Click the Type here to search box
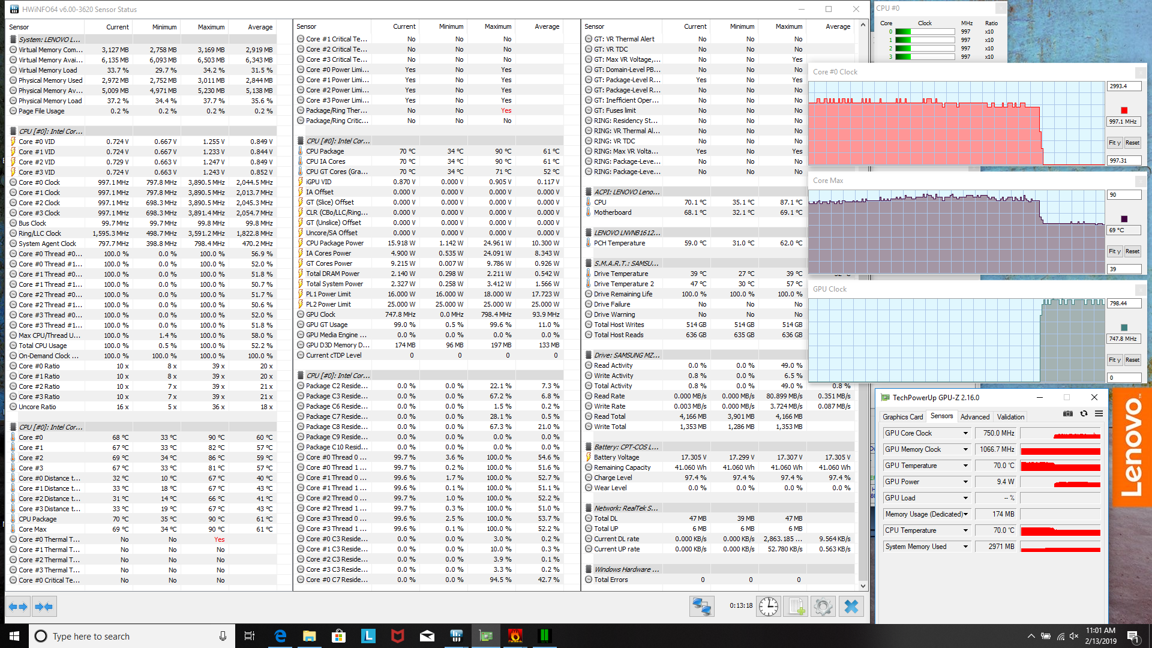The height and width of the screenshot is (648, 1152). (x=131, y=636)
